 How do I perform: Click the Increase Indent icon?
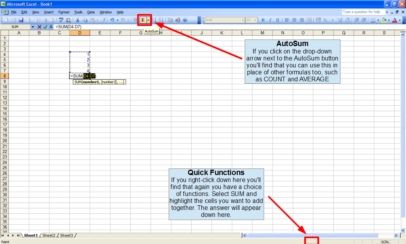point(364,20)
